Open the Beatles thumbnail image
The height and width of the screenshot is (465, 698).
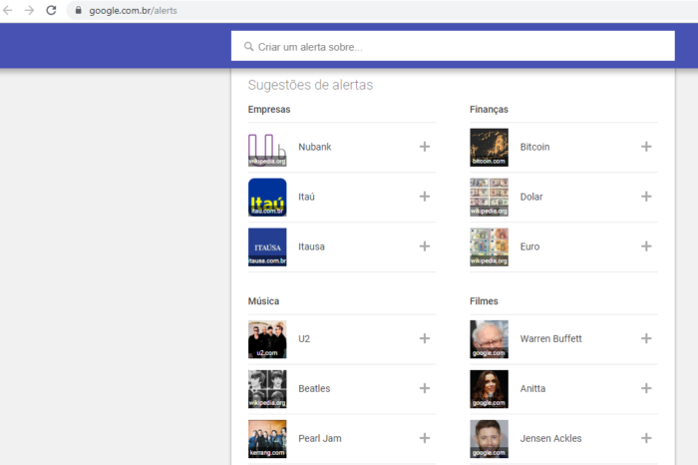(267, 389)
